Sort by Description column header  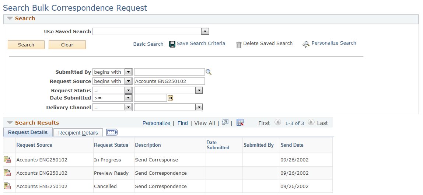[x=148, y=145]
